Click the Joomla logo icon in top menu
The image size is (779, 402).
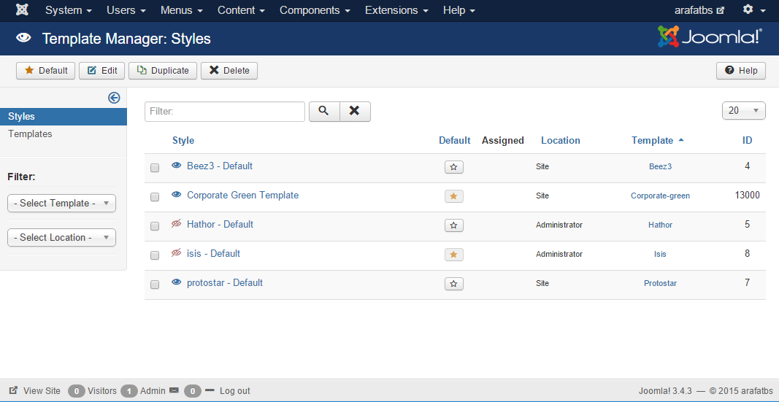tap(23, 10)
